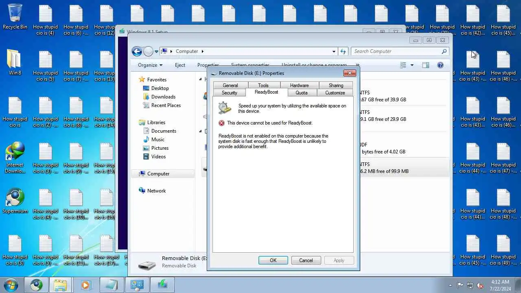Select the file 'How stupid cio is (11)'
This screenshot has width=521, height=293.
click(76, 250)
